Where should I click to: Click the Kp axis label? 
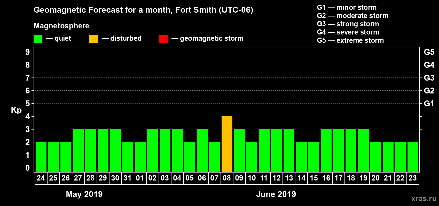pos(16,110)
